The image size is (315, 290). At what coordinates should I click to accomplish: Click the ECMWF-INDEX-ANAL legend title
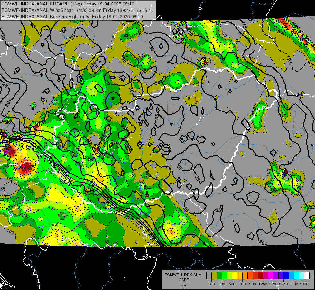tap(184, 275)
